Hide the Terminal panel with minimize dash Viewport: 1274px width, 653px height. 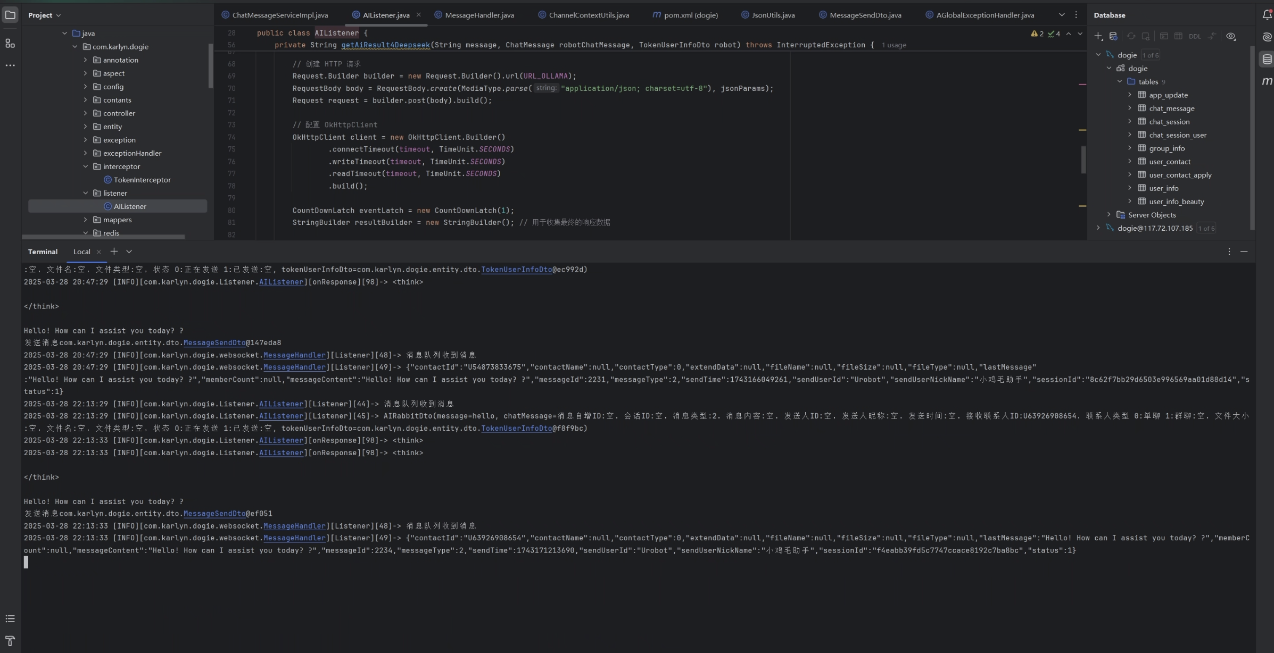[x=1244, y=252]
